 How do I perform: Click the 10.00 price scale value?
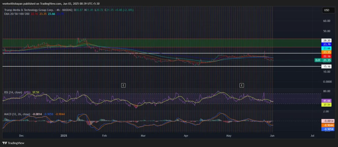point(326,72)
